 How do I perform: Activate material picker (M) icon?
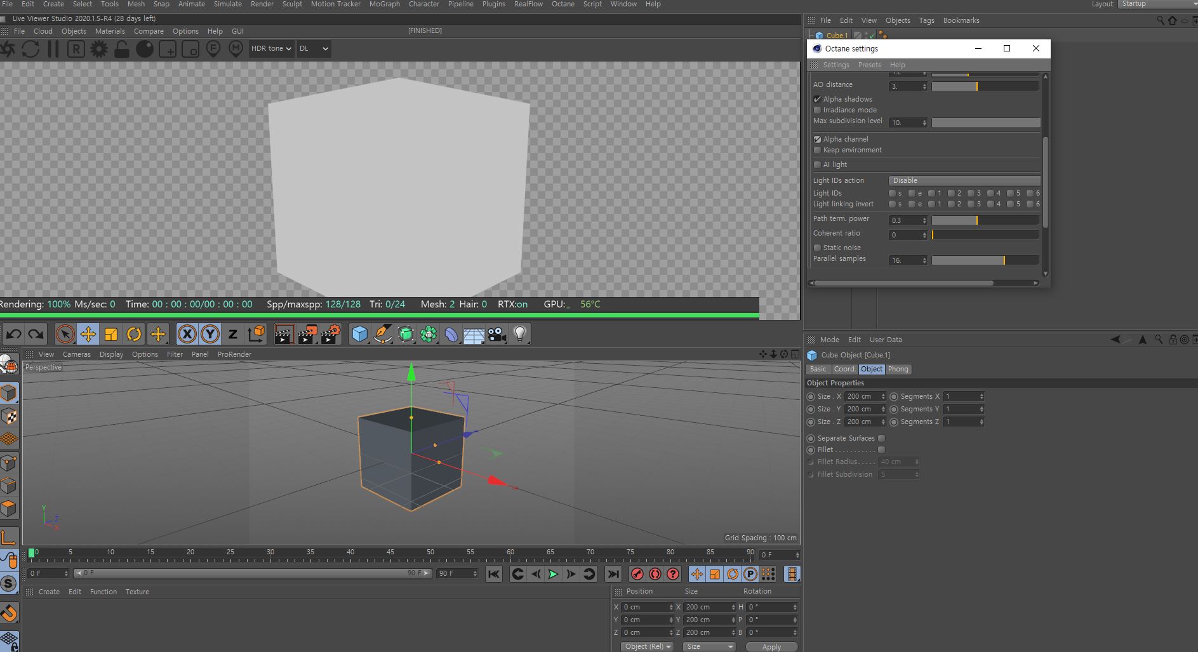236,49
